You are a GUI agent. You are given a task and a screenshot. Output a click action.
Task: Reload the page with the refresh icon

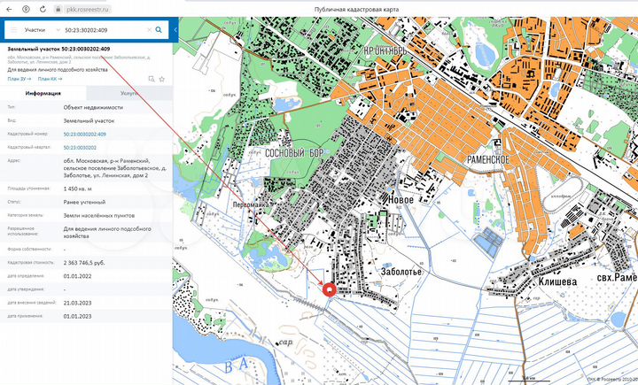coord(43,9)
